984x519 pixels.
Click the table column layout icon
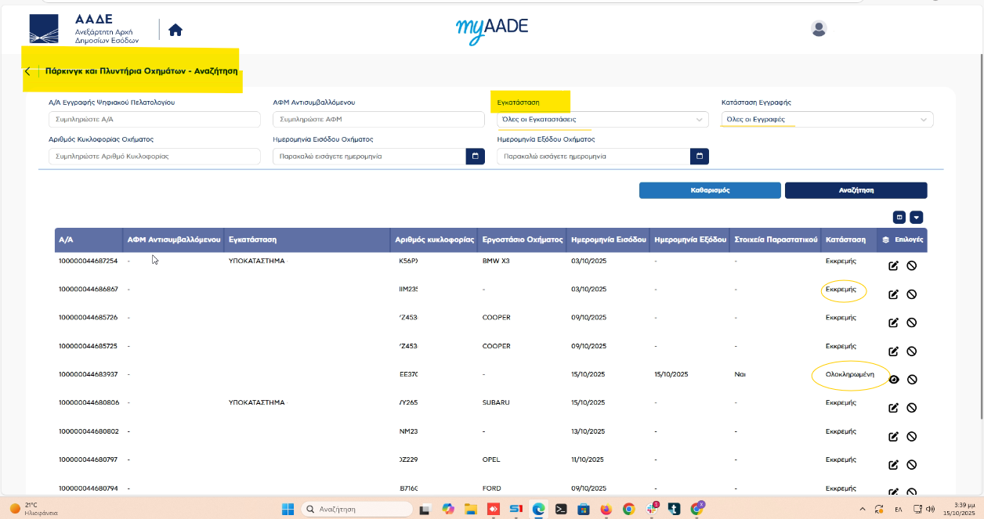[899, 217]
